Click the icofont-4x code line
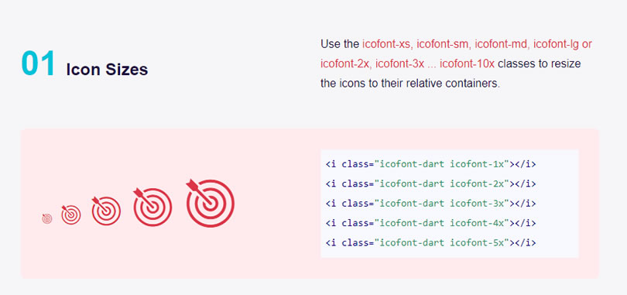 [430, 223]
